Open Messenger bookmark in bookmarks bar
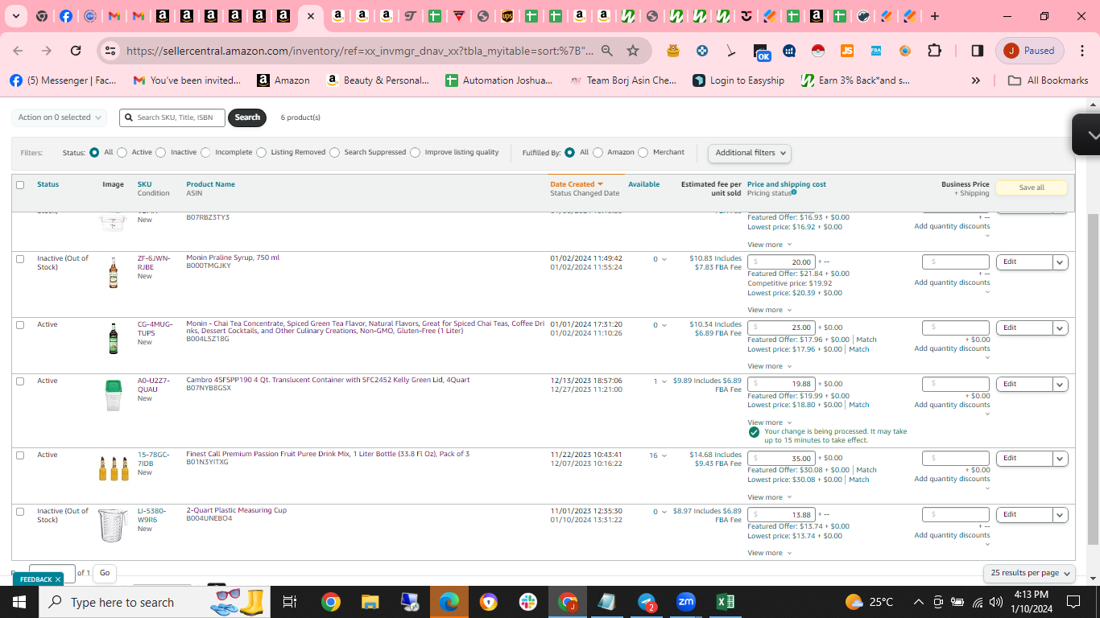Viewport: 1100px width, 618px height. tap(63, 80)
